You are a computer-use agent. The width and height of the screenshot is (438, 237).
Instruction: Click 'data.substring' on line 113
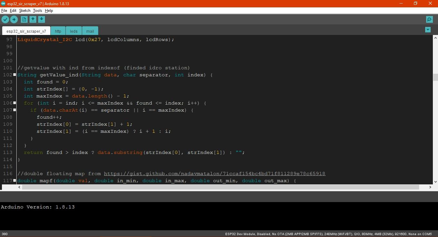(120, 152)
